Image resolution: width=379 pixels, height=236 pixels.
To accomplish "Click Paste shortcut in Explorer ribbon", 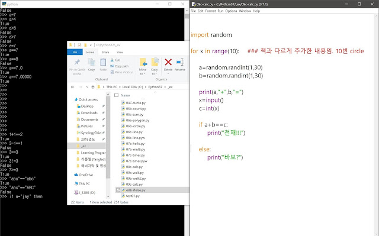I will (122, 72).
